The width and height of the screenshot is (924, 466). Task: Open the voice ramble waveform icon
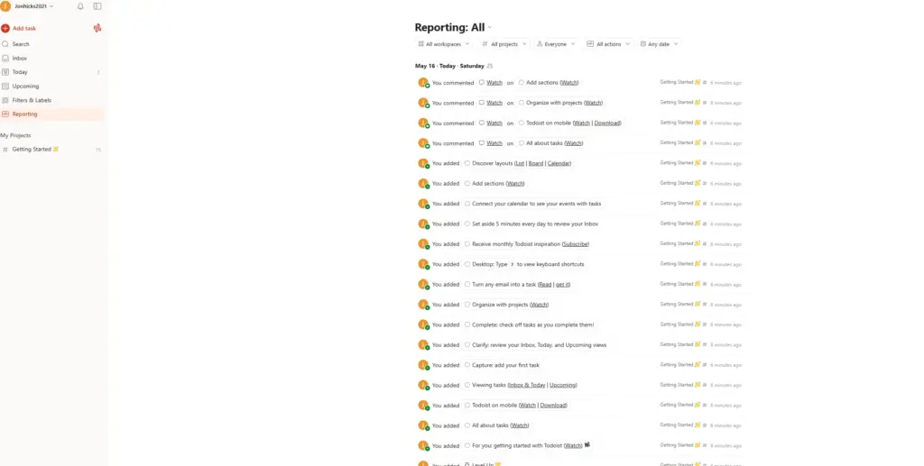tap(97, 28)
